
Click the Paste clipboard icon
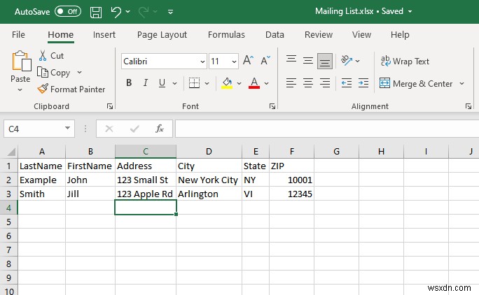(21, 61)
